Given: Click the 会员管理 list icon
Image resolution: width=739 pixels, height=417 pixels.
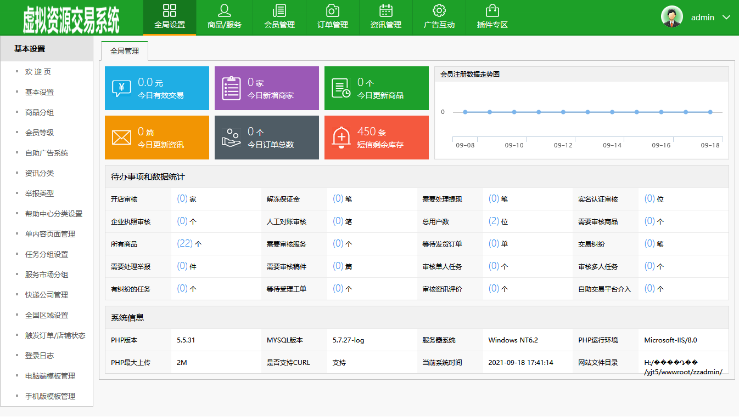Looking at the screenshot, I should tap(279, 10).
